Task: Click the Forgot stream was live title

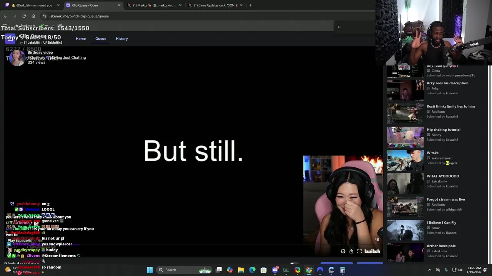Action: [445, 199]
